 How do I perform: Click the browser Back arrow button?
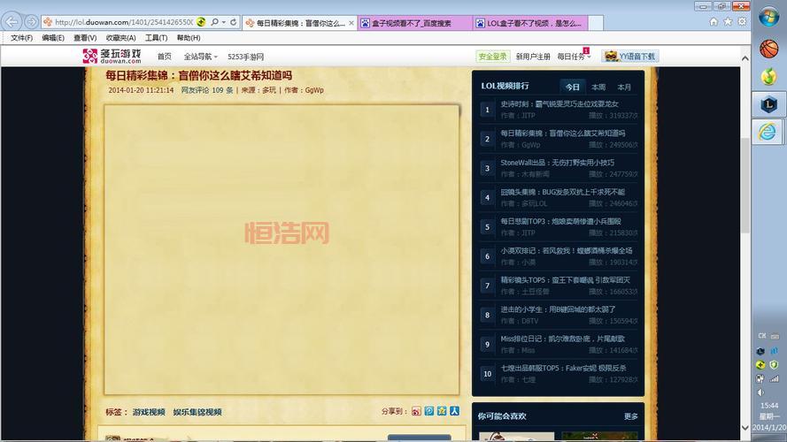tap(12, 21)
